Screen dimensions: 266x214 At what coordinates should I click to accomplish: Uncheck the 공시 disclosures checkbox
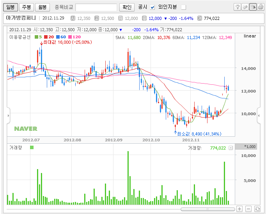click(153, 7)
